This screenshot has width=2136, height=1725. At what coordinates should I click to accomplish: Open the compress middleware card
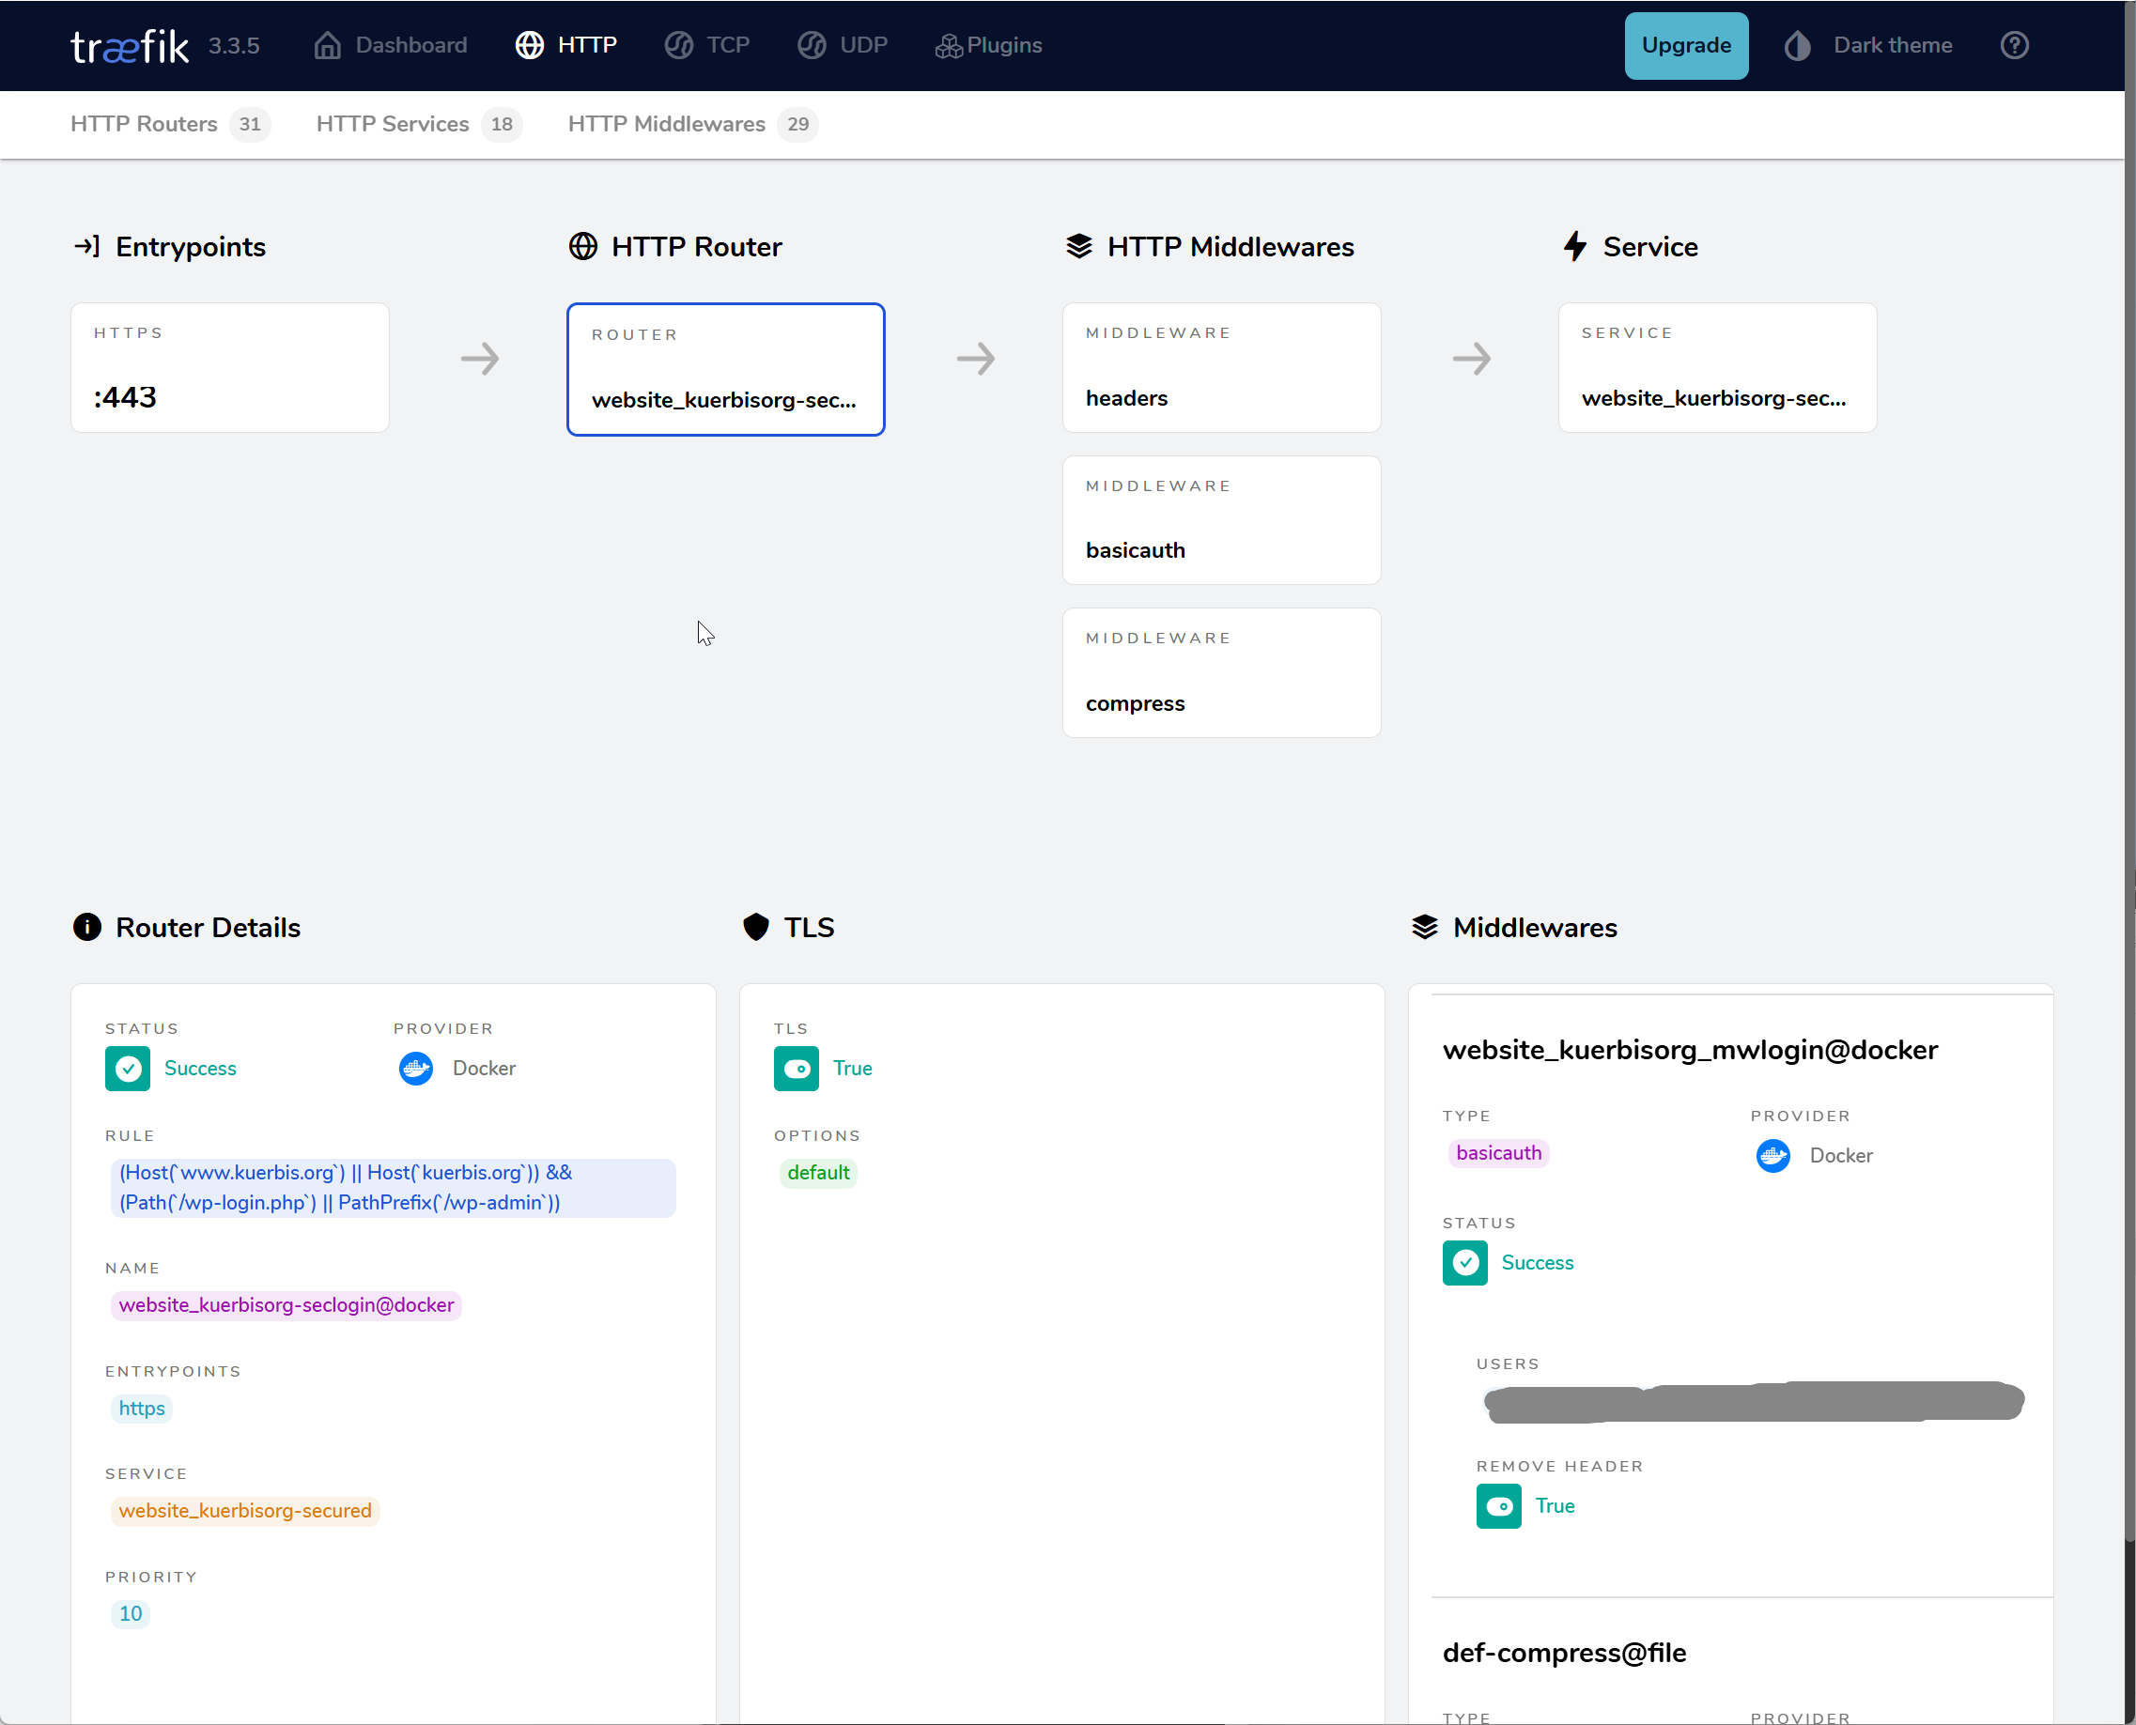[1221, 672]
